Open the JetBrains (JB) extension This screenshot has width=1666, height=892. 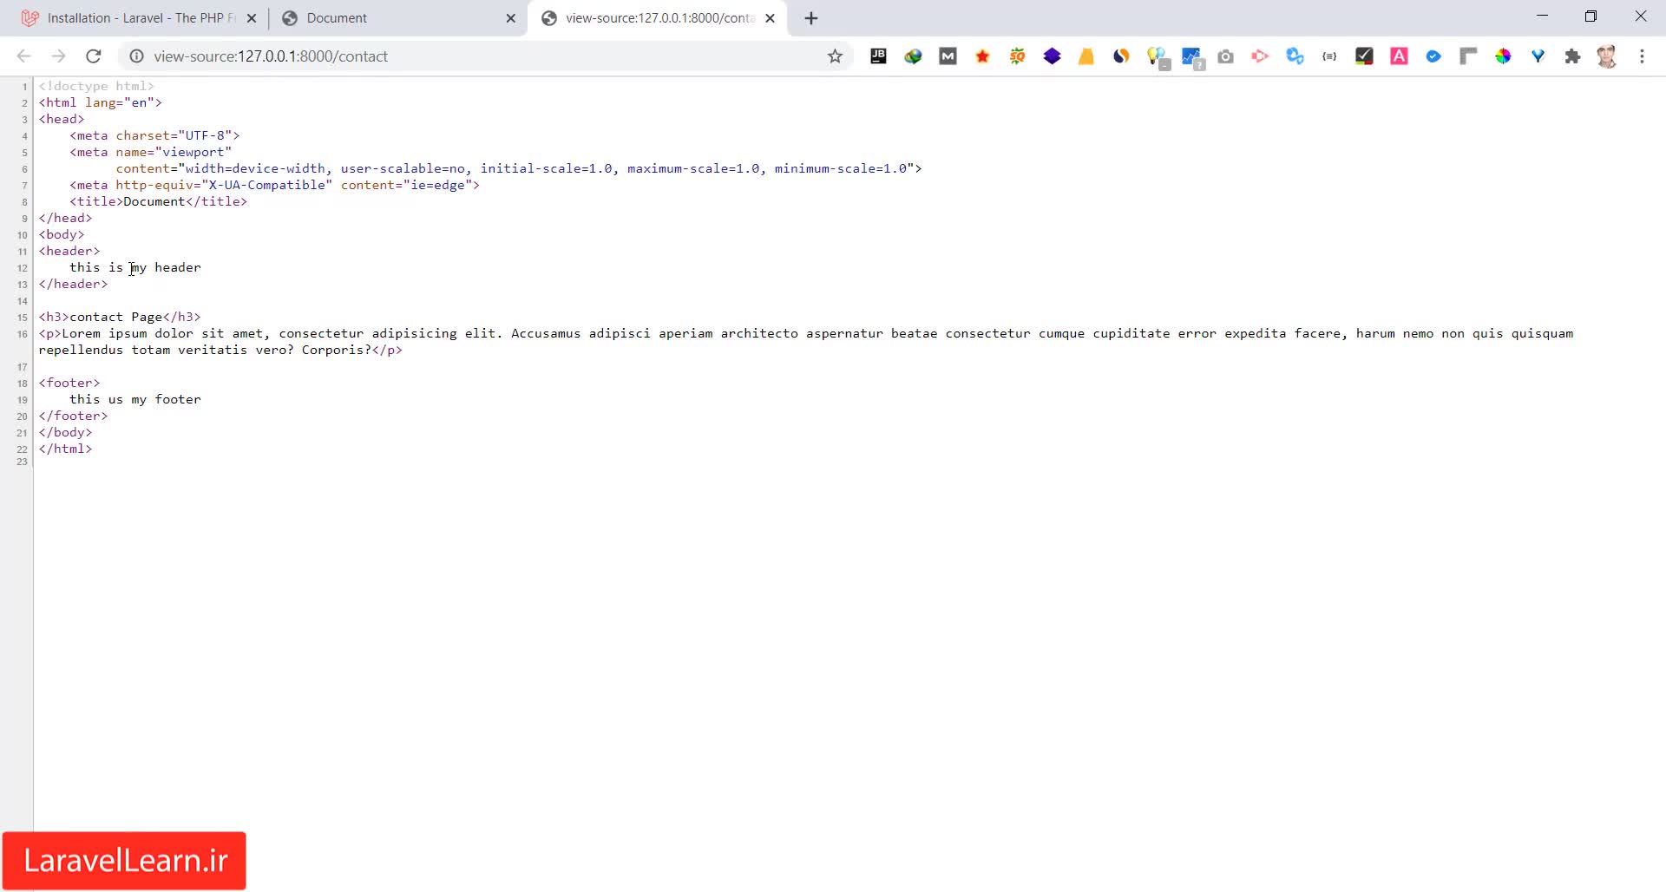pyautogui.click(x=878, y=56)
